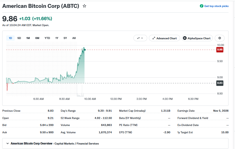The width and height of the screenshot is (235, 149).
Task: Select 1Y chart range
Action: (x=57, y=38)
